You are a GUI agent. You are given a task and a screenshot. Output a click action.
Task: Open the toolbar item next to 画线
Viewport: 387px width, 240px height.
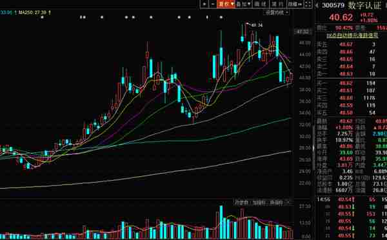[x=277, y=4]
